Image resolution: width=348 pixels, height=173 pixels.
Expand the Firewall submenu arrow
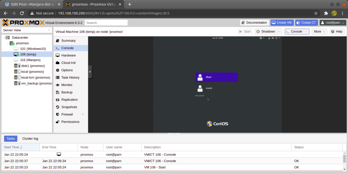[x=83, y=115]
